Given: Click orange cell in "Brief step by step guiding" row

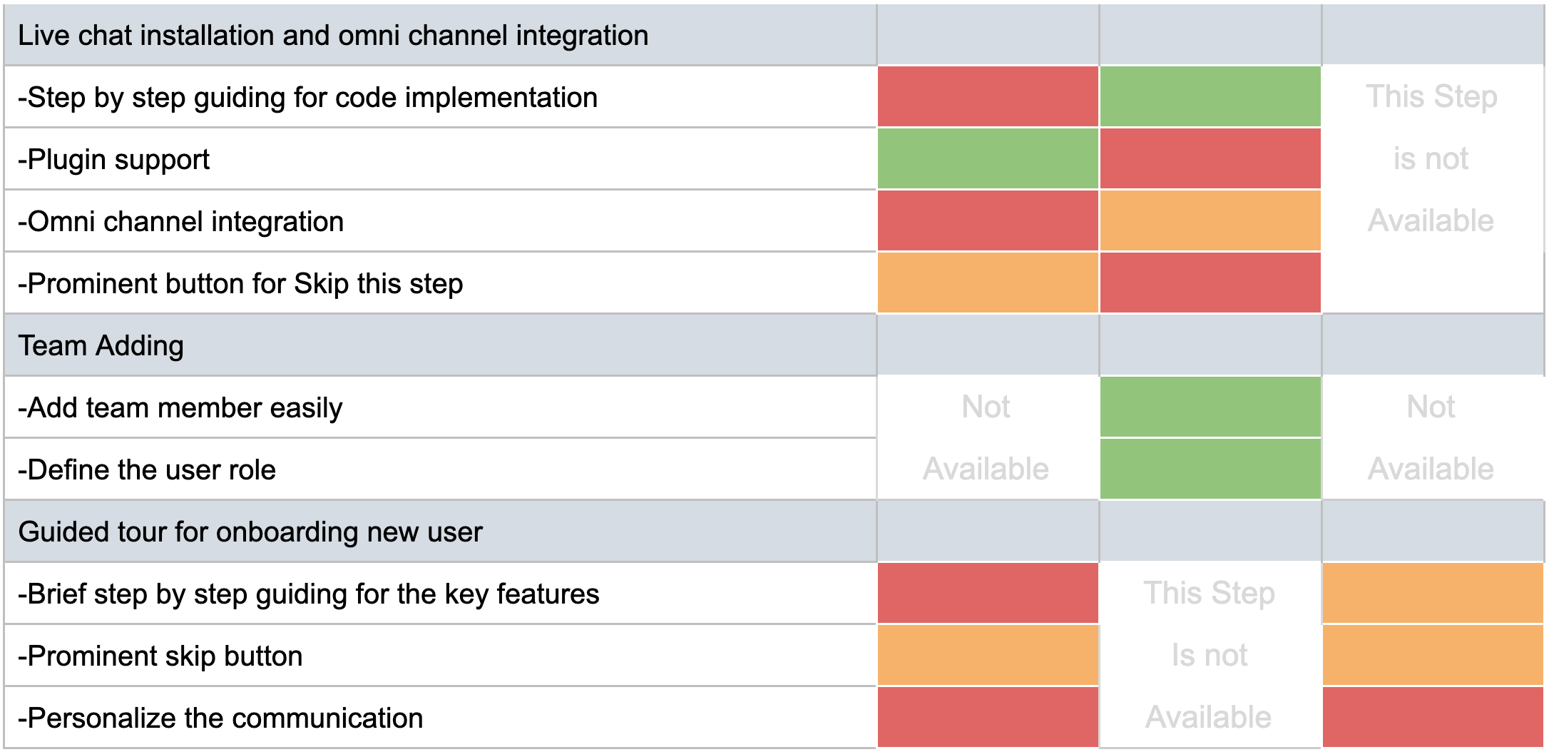Looking at the screenshot, I should click(x=1432, y=594).
